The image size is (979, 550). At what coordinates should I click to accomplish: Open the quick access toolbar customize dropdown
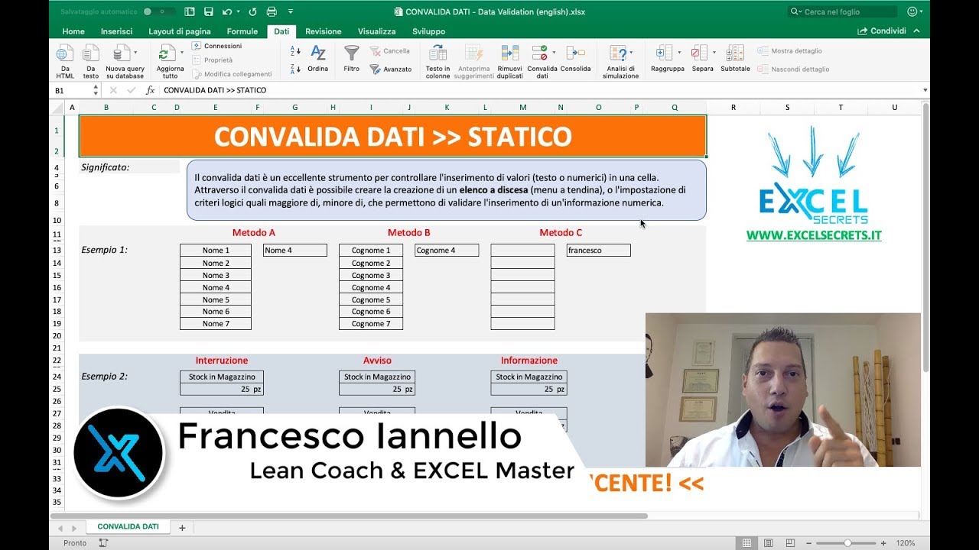[x=291, y=11]
